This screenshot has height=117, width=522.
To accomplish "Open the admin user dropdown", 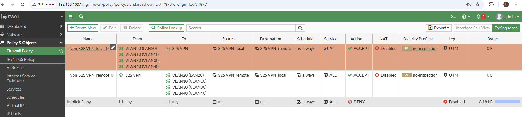I will pos(508,17).
